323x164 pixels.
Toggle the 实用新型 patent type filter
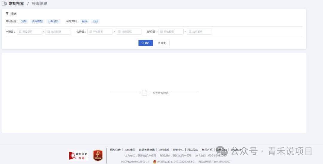[37, 22]
